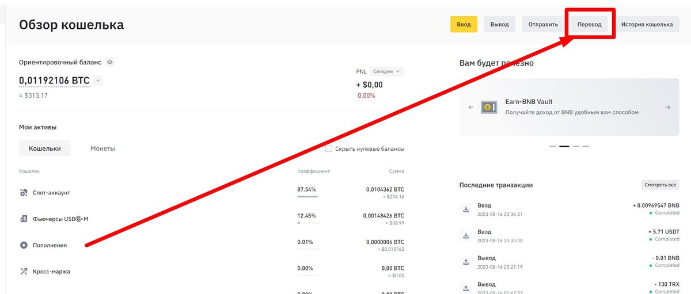
Task: Select amount + 0.00969547 BNB
Action: coord(656,205)
